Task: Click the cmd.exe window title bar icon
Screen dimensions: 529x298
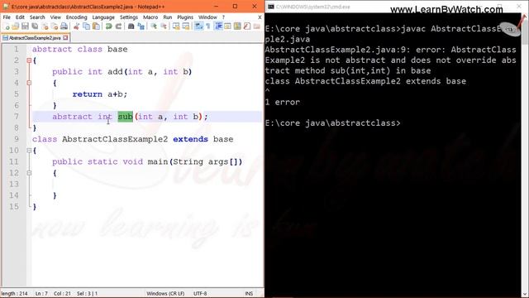Action: click(x=270, y=7)
